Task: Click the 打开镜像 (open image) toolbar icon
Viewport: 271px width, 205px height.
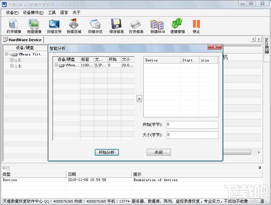Action: [14, 26]
